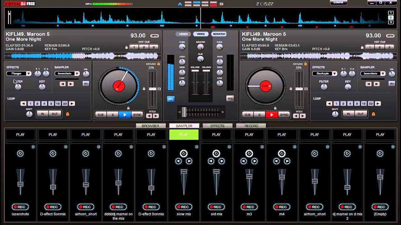
Task: Enable REC for slow mix sample slot
Action: [184, 207]
